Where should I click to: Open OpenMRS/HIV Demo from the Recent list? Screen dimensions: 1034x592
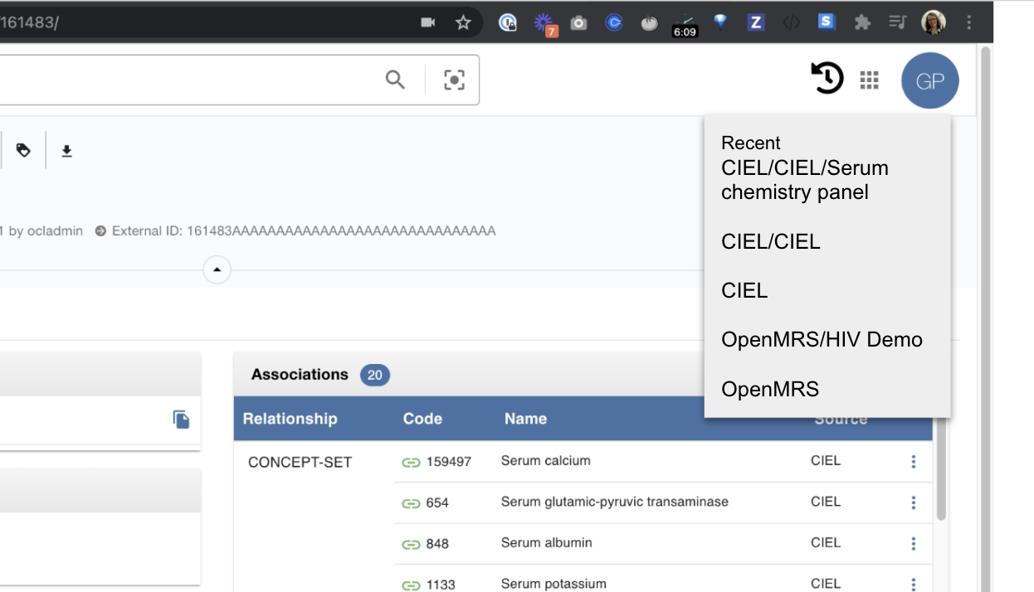(x=822, y=339)
